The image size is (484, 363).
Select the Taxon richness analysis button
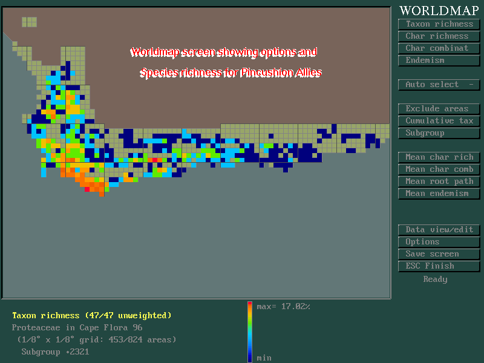coord(439,24)
